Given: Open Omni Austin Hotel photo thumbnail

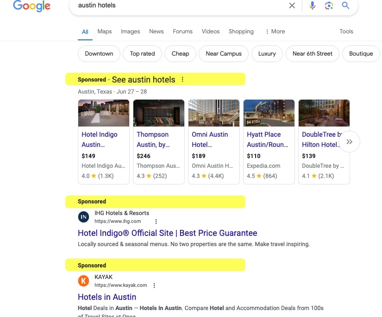Looking at the screenshot, I should coord(213,113).
